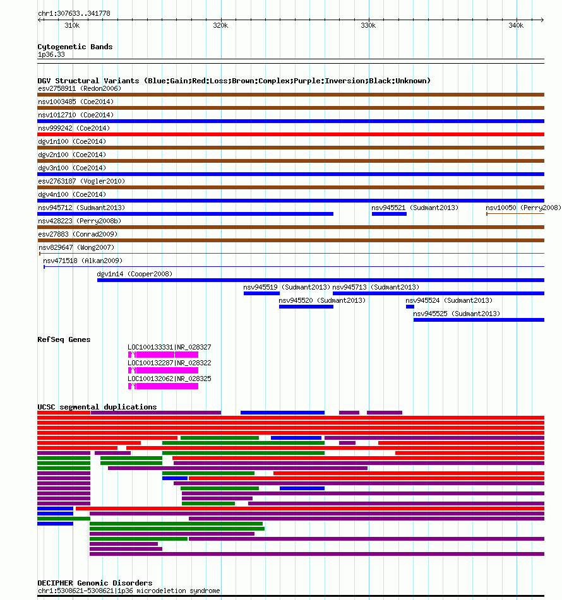
Task: Select gene label LOC100132062|NR_028325
Action: pos(169,379)
